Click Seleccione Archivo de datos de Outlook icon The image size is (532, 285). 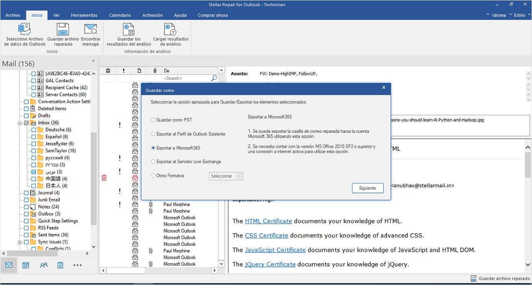25,30
